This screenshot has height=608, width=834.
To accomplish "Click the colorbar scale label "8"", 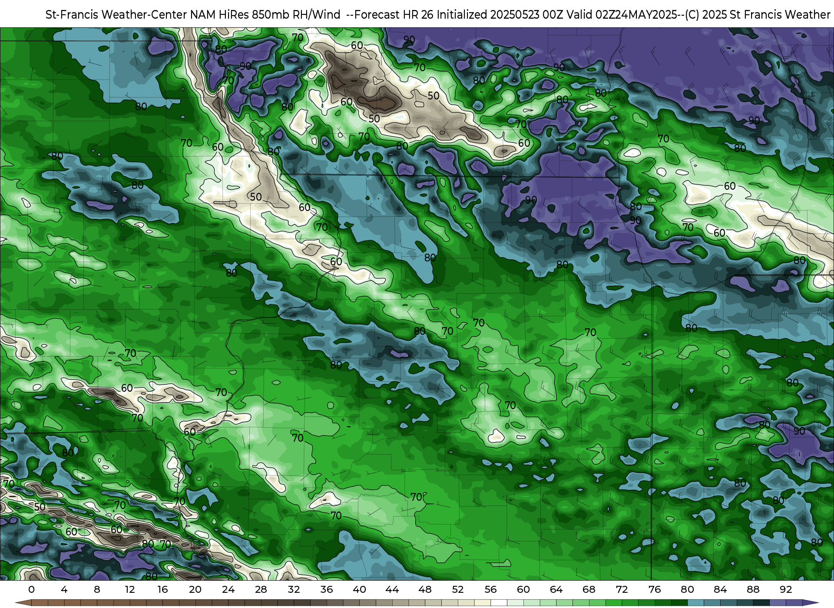I will pos(97,589).
